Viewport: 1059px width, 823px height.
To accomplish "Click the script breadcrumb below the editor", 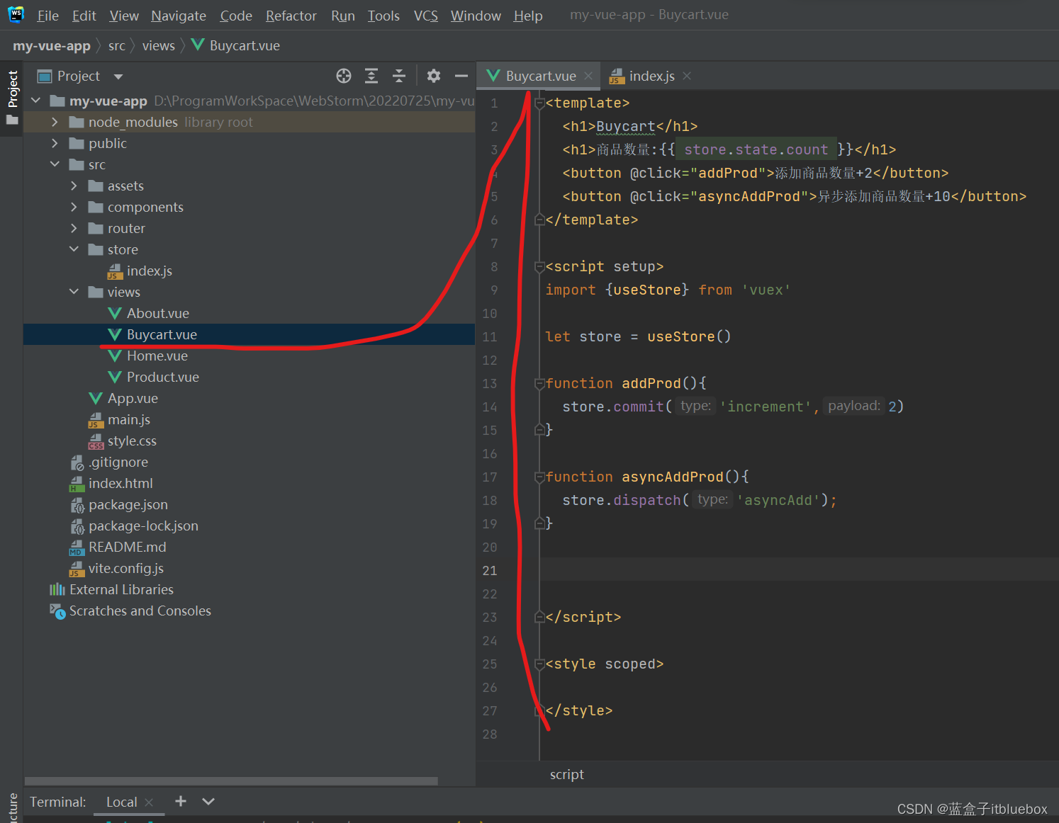I will coord(566,774).
